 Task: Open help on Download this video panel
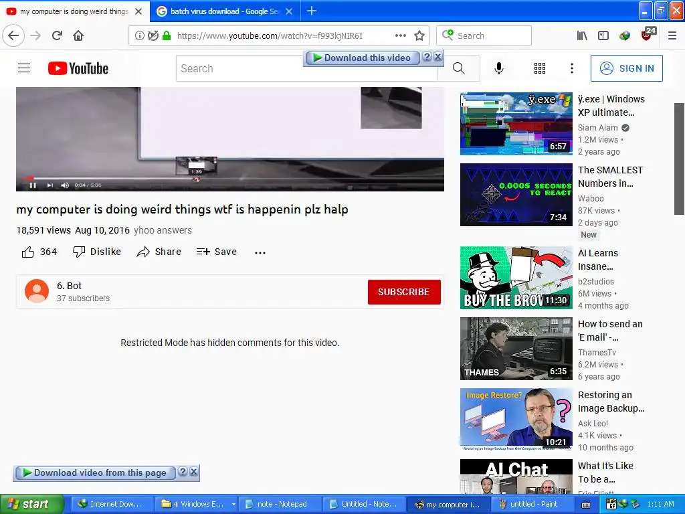tap(427, 57)
